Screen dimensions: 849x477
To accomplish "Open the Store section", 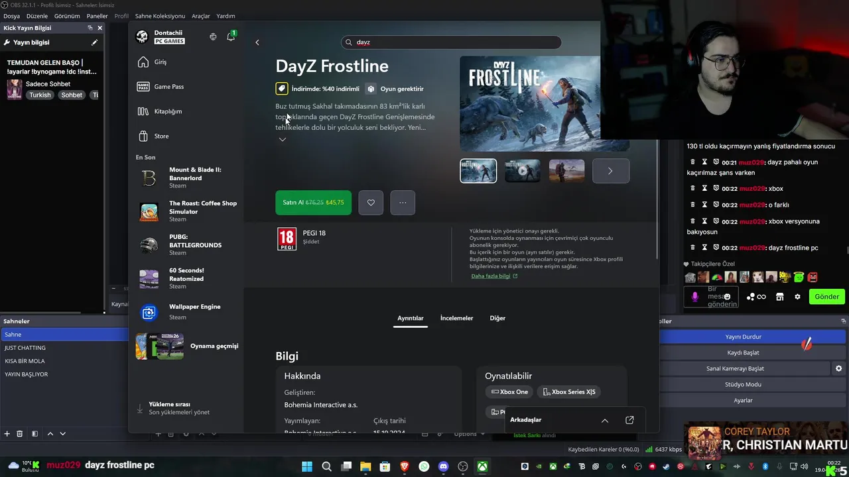I will pyautogui.click(x=186, y=136).
